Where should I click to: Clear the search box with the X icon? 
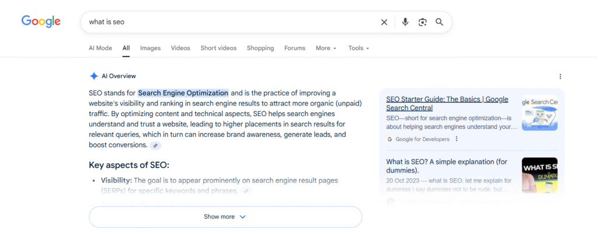point(384,22)
